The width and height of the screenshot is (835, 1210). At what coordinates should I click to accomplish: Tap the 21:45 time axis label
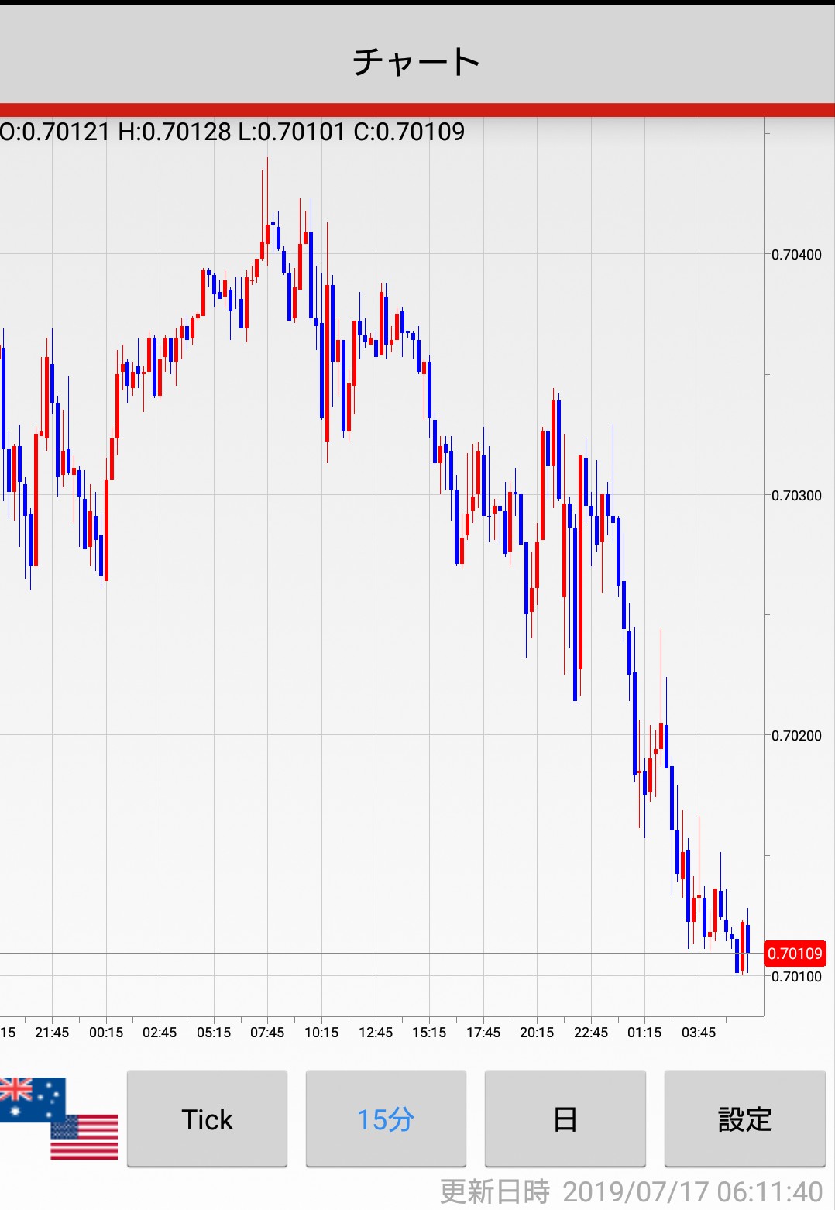[52, 1033]
